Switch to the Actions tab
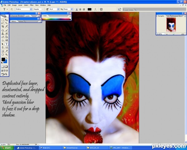The image size is (187, 150). click(21, 22)
